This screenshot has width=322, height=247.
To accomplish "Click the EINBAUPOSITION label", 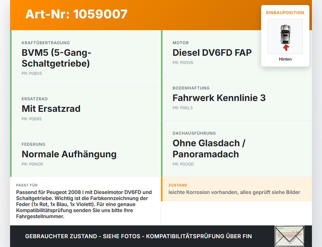I will (285, 13).
